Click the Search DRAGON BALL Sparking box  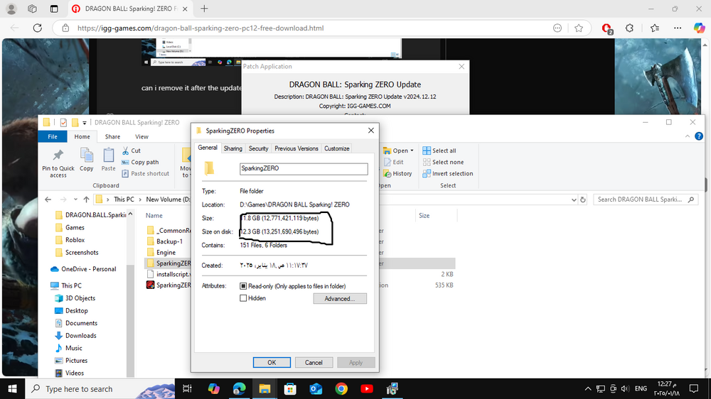coord(645,199)
